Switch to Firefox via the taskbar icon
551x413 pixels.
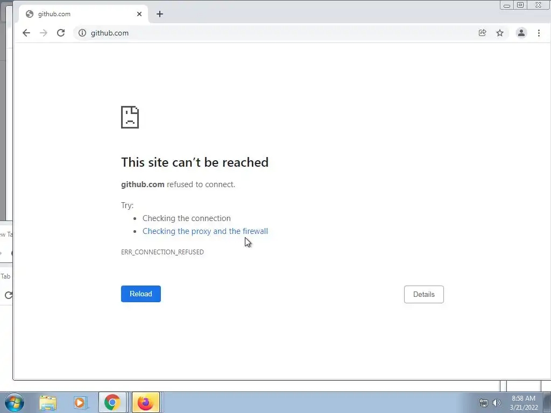tap(145, 402)
